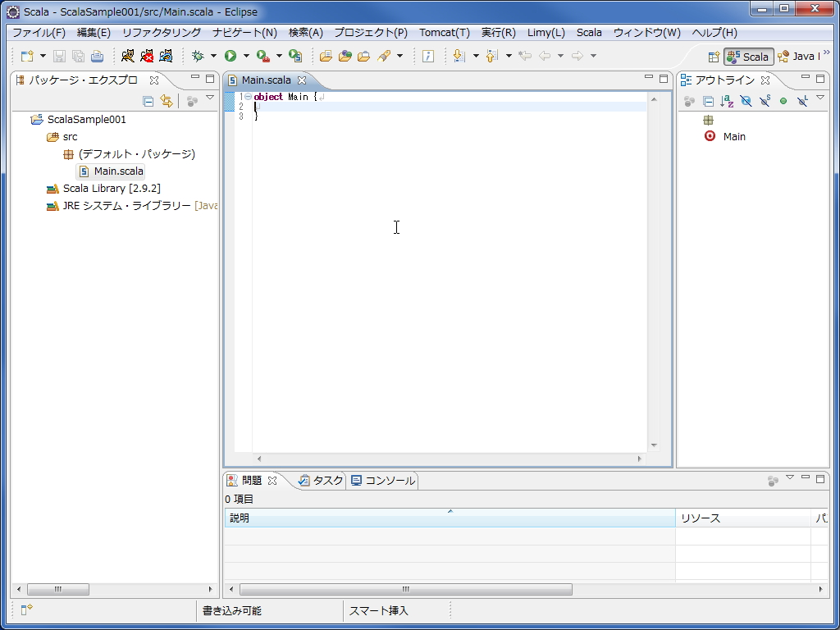Screen dimensions: 840x630
Task: Stop Tomcat via red-X cat icon
Action: pyautogui.click(x=147, y=56)
